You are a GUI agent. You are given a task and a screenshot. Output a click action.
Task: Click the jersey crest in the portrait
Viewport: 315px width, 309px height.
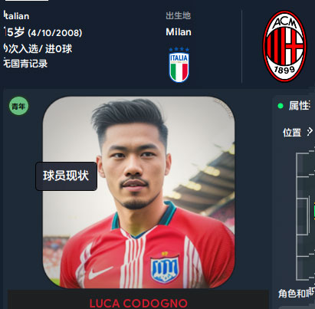click(x=165, y=268)
